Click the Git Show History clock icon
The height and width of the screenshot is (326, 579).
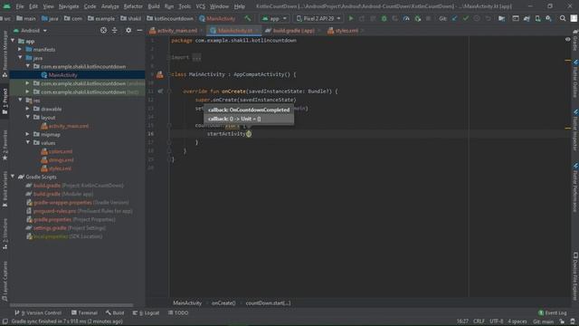click(477, 18)
